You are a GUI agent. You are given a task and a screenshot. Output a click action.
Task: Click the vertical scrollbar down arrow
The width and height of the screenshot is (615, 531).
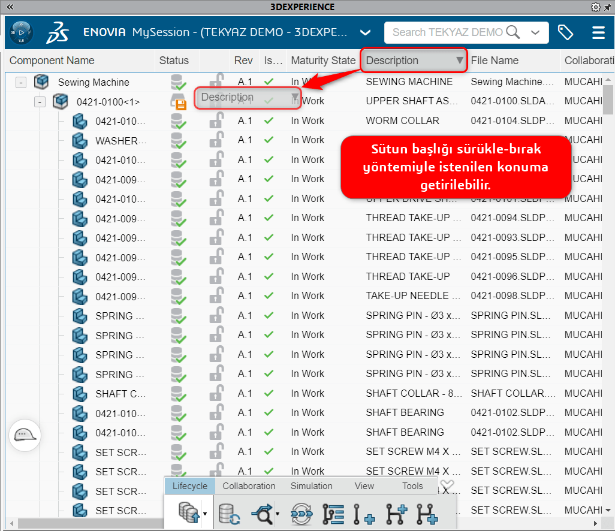tap(608, 510)
